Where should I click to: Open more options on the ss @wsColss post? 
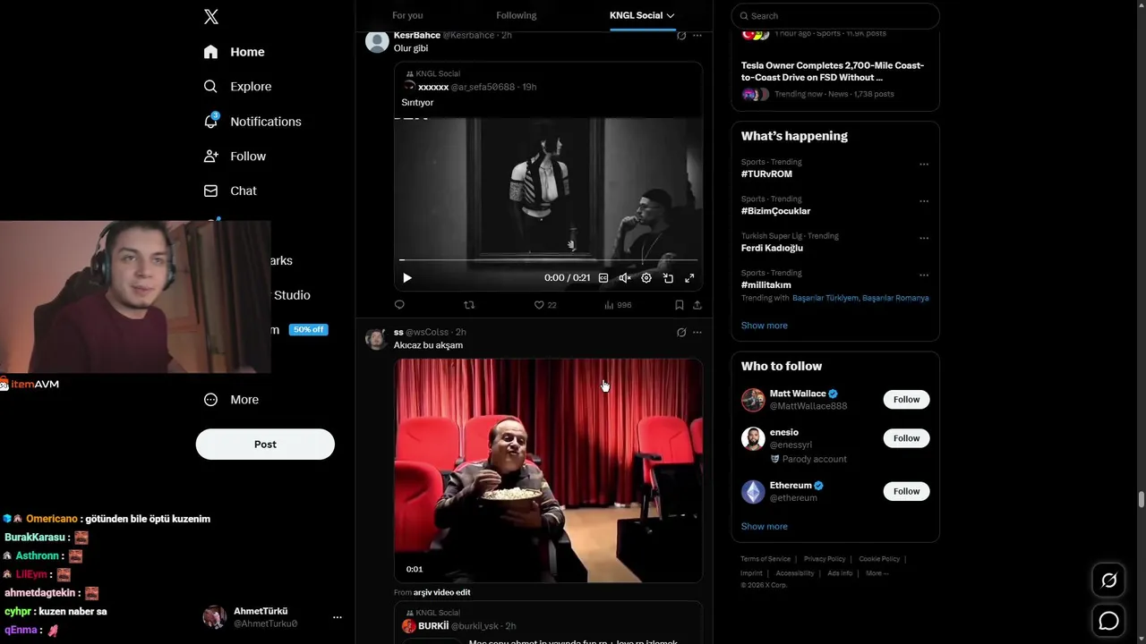(697, 332)
